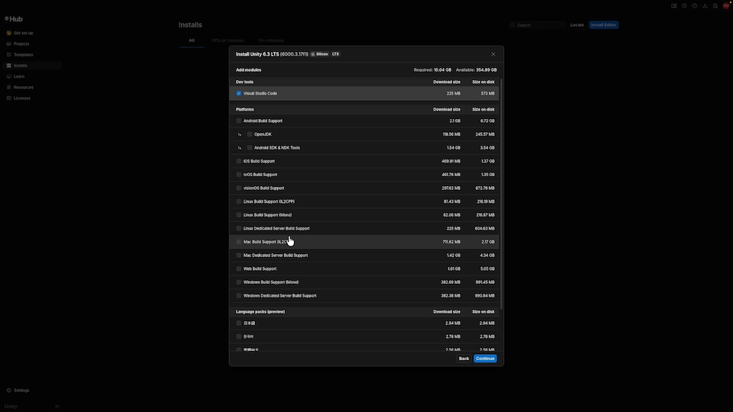Close the Install Unity dialog
This screenshot has width=733, height=412.
pos(493,54)
